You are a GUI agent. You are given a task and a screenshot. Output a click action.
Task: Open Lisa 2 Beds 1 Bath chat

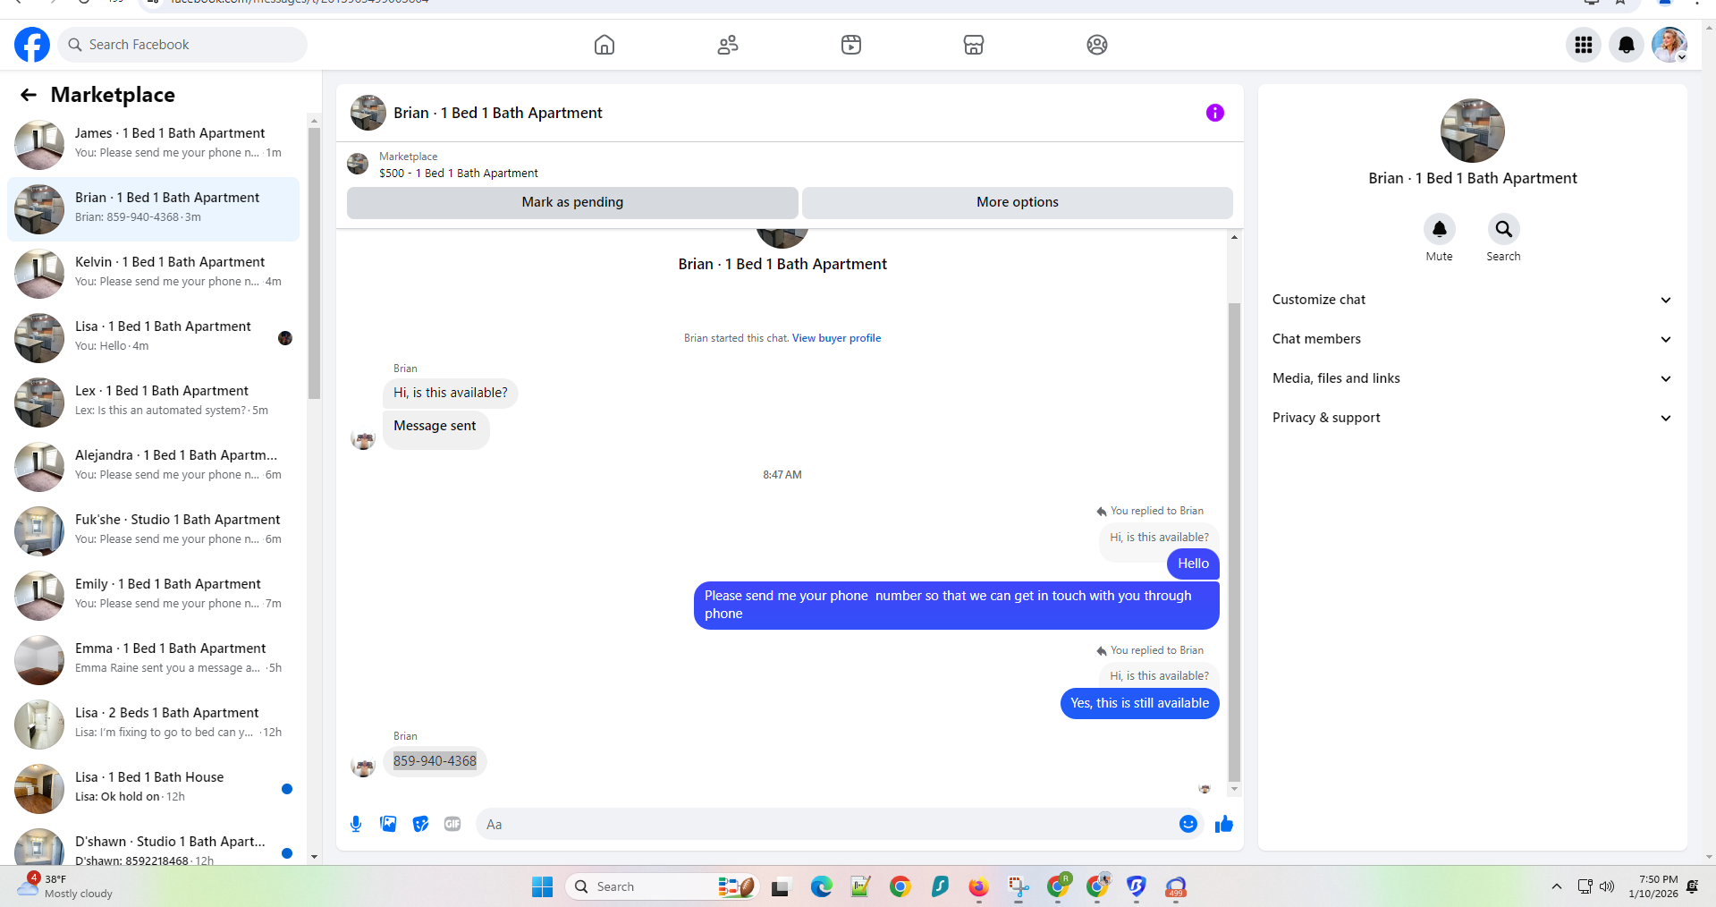pyautogui.click(x=154, y=724)
